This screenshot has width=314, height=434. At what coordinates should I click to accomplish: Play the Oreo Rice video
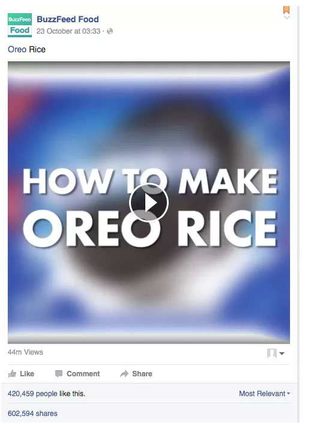pos(149,203)
